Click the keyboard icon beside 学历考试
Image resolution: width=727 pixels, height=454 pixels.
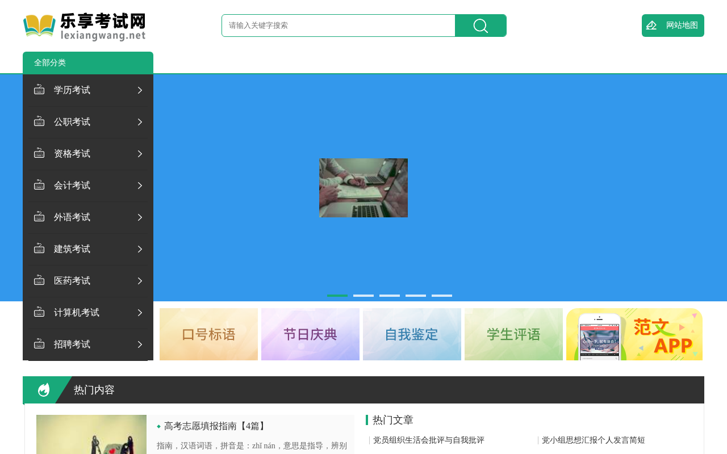[x=39, y=90]
